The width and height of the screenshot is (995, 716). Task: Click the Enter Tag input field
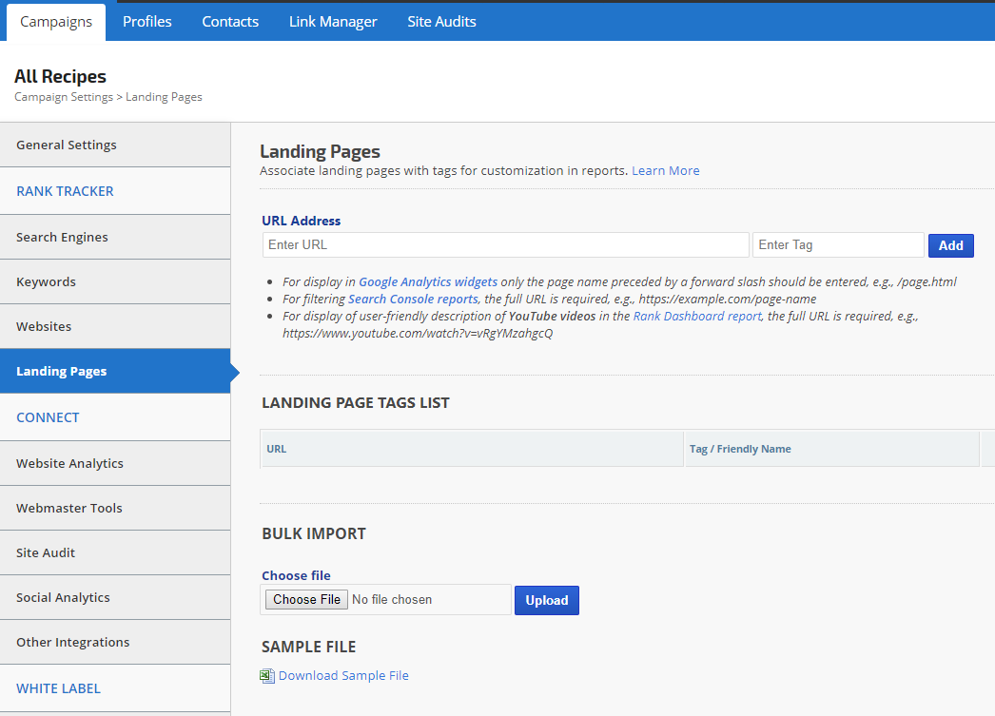837,244
